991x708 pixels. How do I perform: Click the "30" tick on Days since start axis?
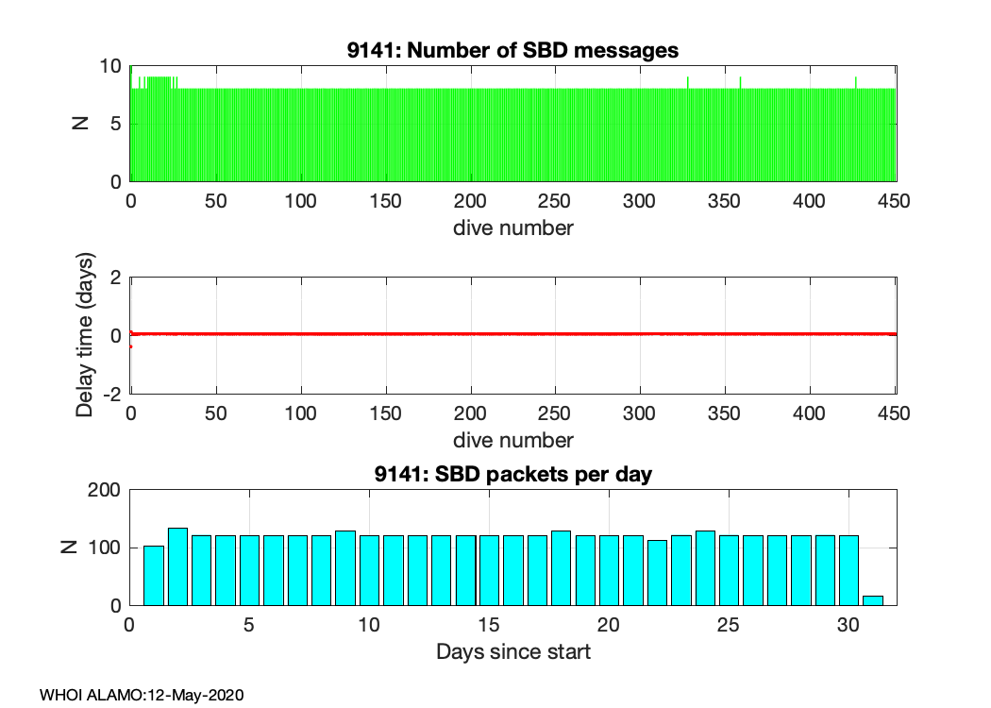[848, 625]
